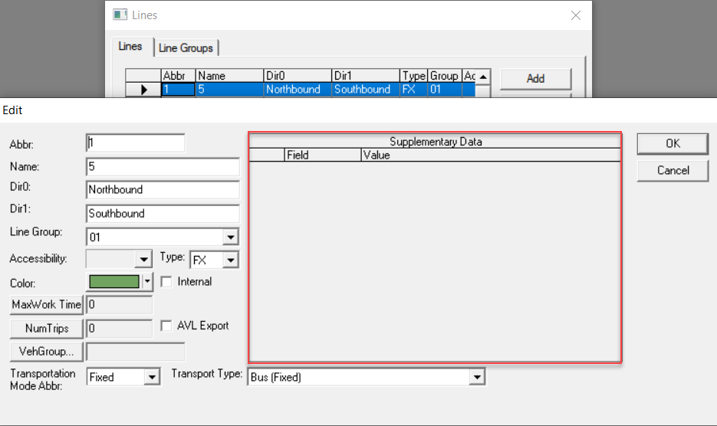The height and width of the screenshot is (426, 717).
Task: Close the Lines window
Action: [576, 15]
